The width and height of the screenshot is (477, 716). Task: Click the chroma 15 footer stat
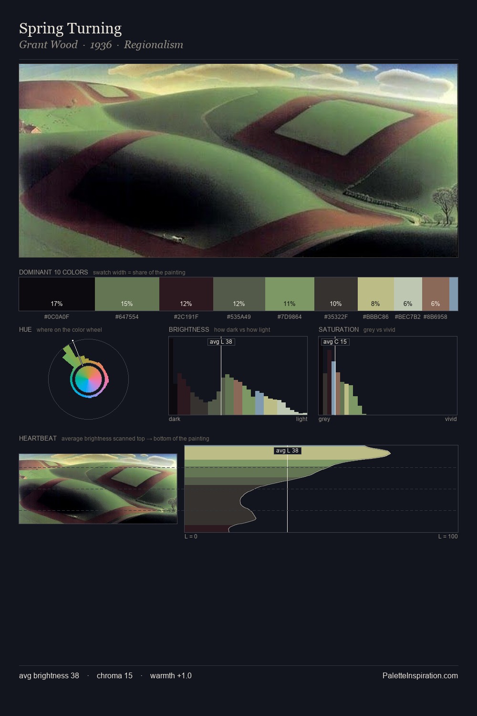coord(114,675)
